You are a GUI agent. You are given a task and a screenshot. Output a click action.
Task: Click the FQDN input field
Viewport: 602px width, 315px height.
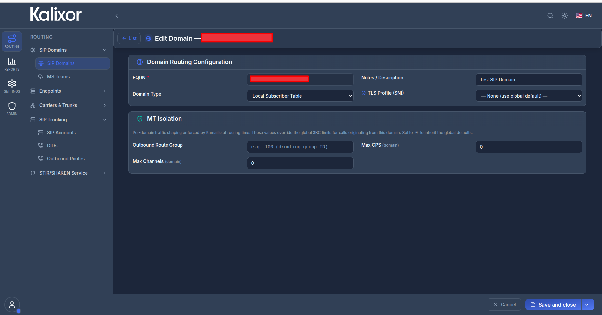pos(300,80)
